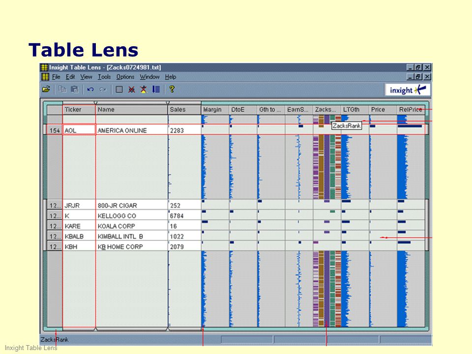This screenshot has width=472, height=354.
Task: Click the Table Lens icon in the title bar
Action: click(x=44, y=67)
